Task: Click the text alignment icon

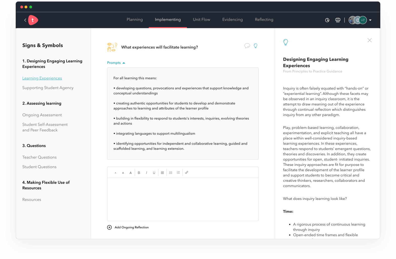Action: [162, 173]
